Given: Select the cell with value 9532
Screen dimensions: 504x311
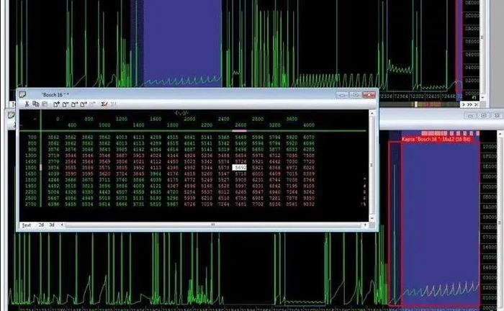Looking at the screenshot, I should click(309, 204).
